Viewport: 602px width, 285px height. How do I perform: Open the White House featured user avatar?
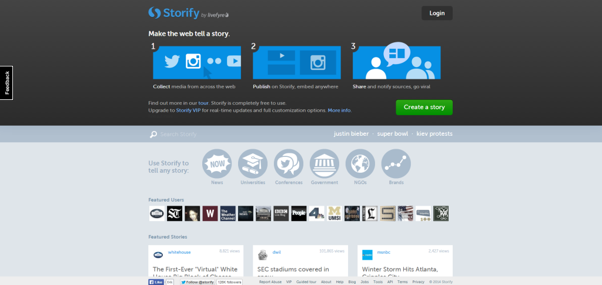tap(156, 213)
